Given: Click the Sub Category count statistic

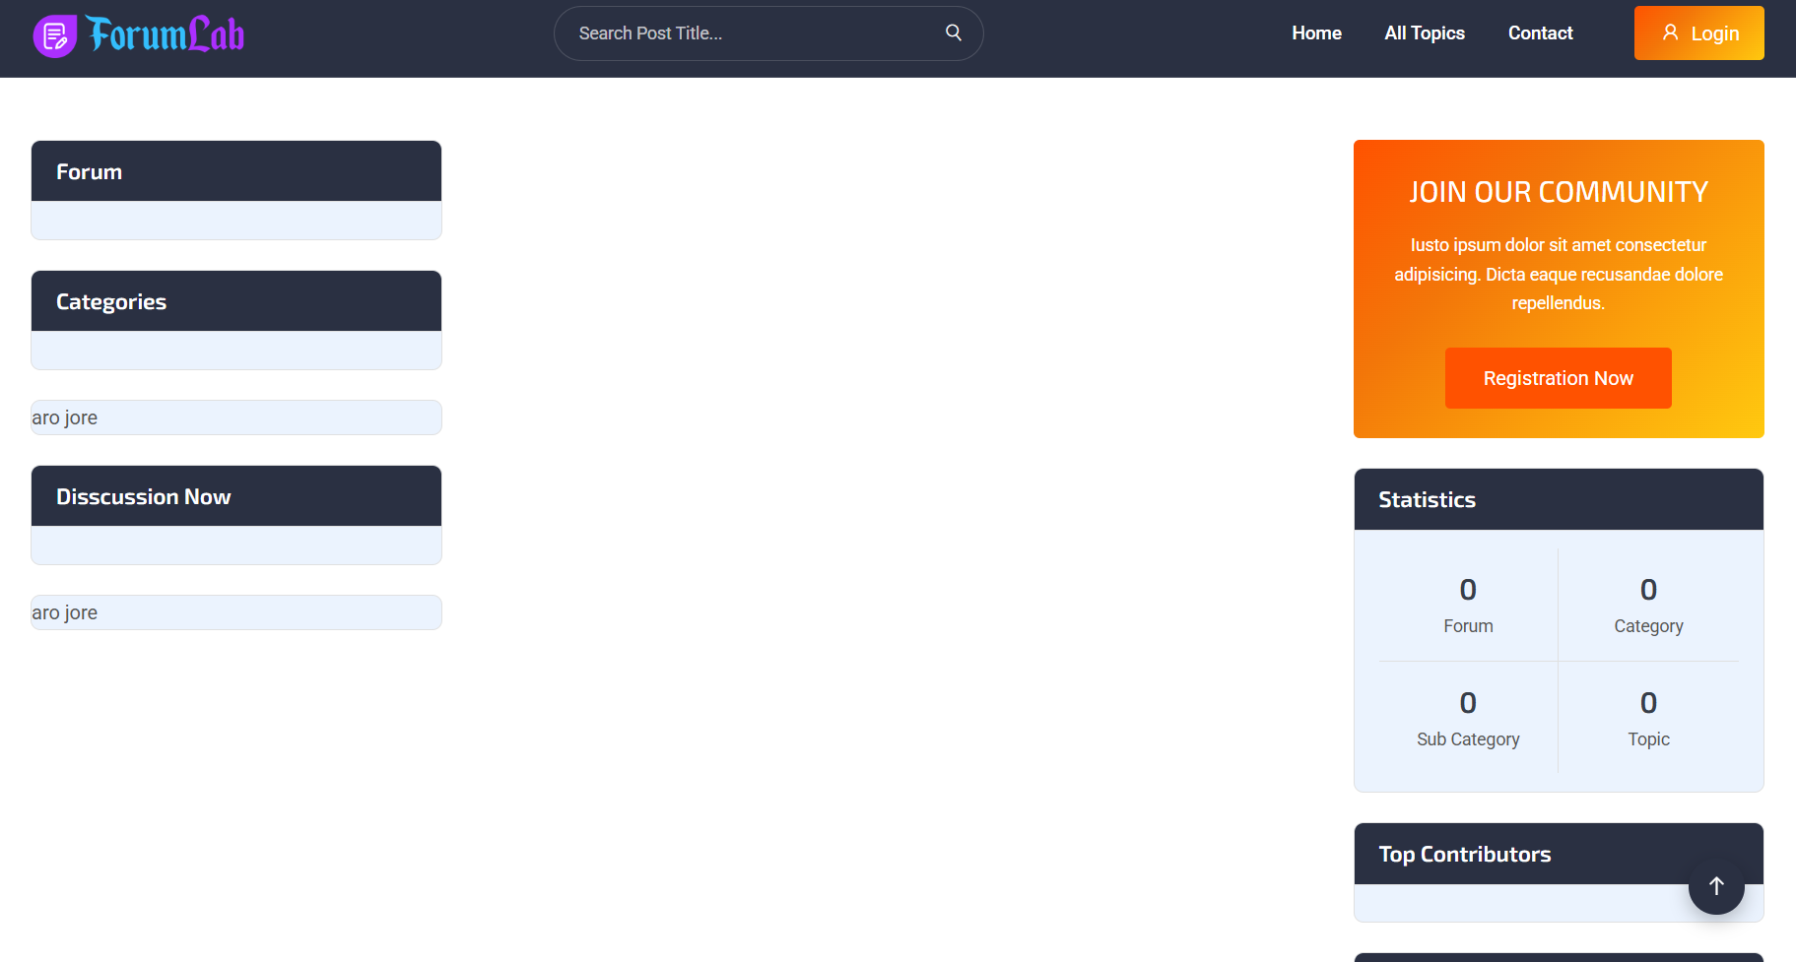Looking at the screenshot, I should [1468, 718].
